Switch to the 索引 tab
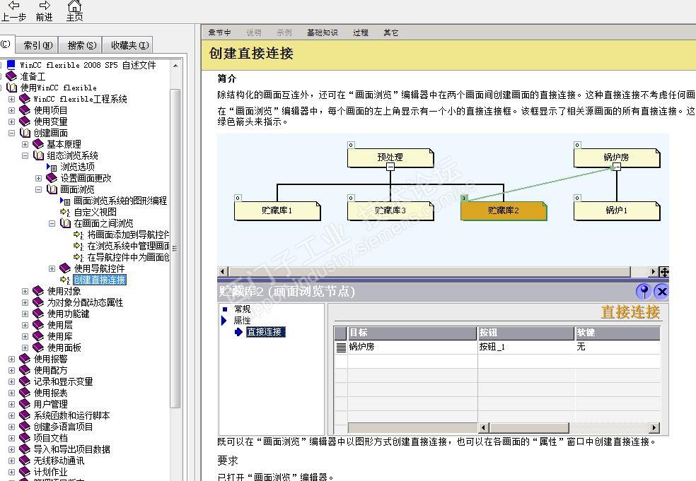Image resolution: width=696 pixels, height=481 pixels. pos(37,45)
